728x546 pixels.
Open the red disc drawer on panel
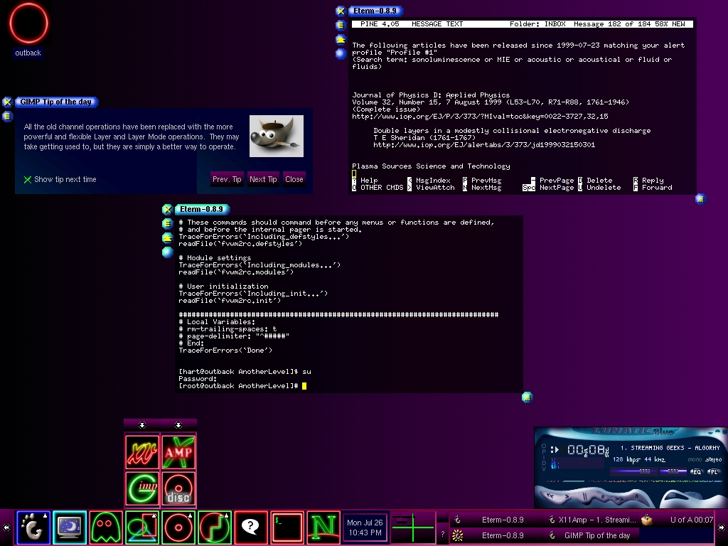[x=178, y=528]
